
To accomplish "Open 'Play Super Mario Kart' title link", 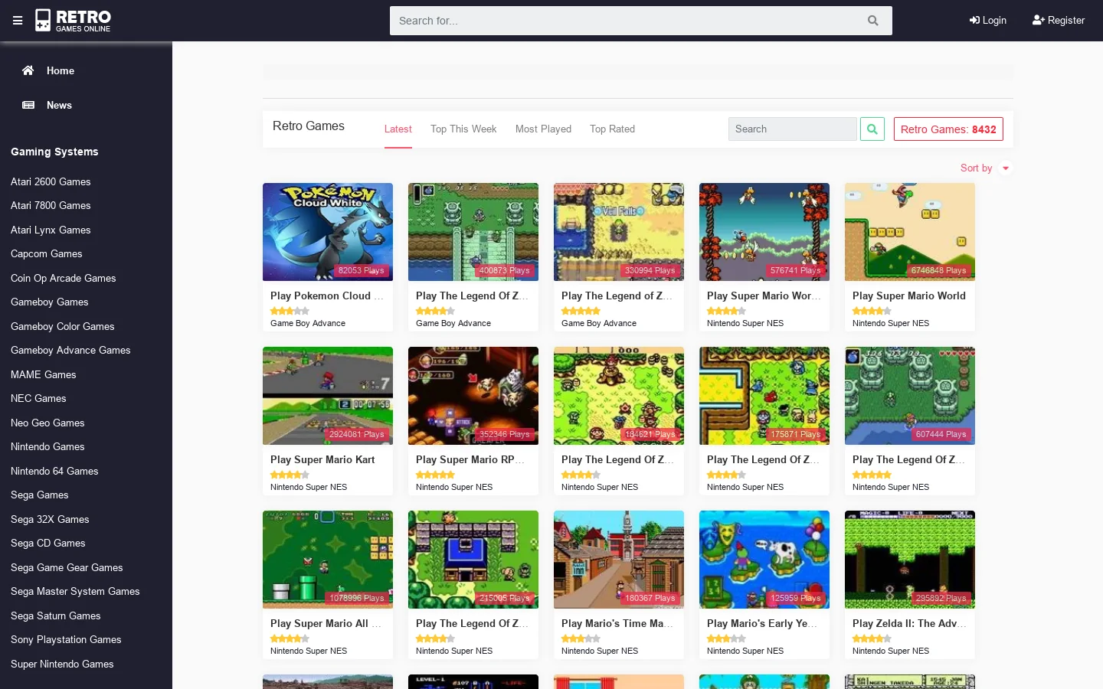I will [322, 459].
